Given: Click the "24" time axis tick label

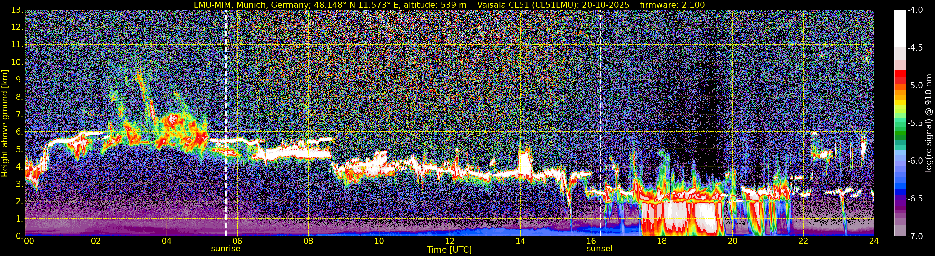Looking at the screenshot, I should [874, 241].
